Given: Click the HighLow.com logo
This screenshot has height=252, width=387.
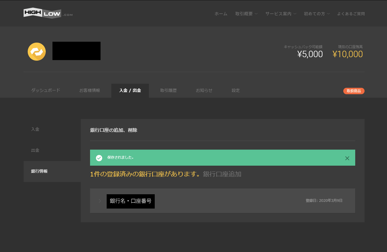Looking at the screenshot, I should coord(48,13).
